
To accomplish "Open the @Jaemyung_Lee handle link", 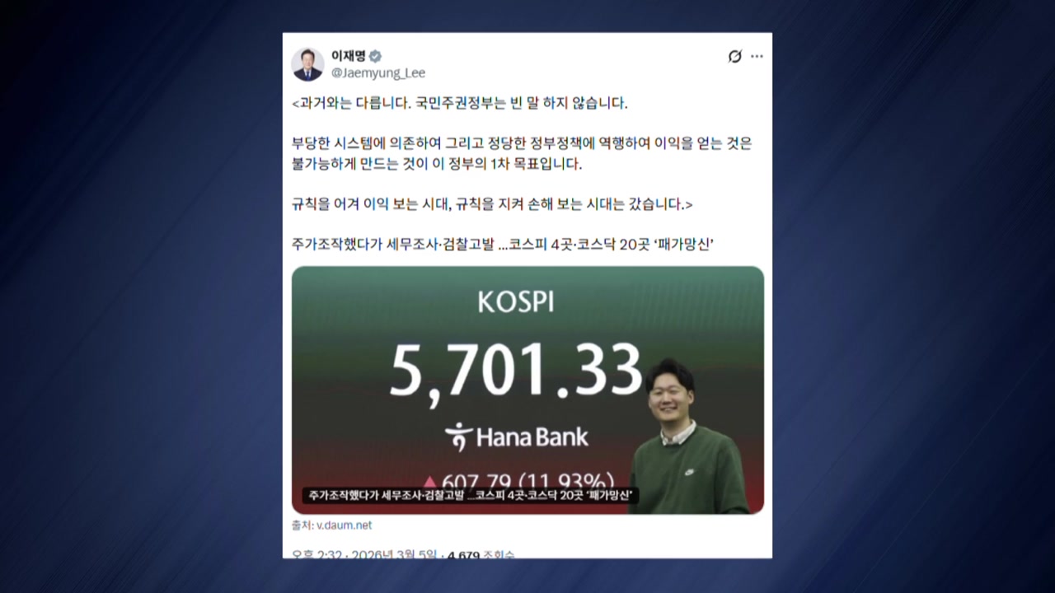I will coord(378,72).
